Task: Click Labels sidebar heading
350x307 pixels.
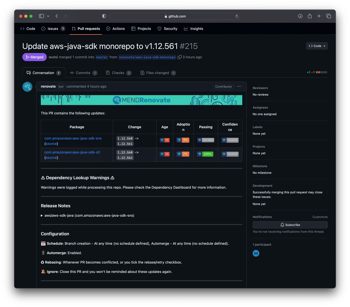Action: pyautogui.click(x=258, y=127)
